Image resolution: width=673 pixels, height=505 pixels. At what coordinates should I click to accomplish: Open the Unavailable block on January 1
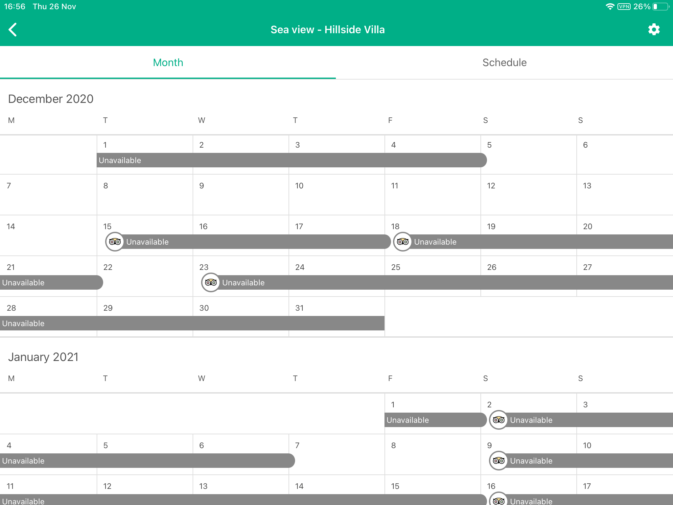435,420
